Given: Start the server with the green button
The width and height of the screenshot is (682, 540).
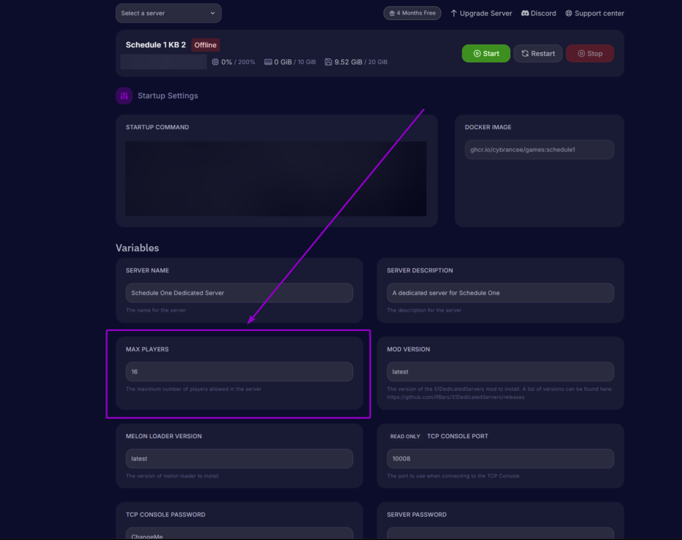Looking at the screenshot, I should (x=486, y=53).
